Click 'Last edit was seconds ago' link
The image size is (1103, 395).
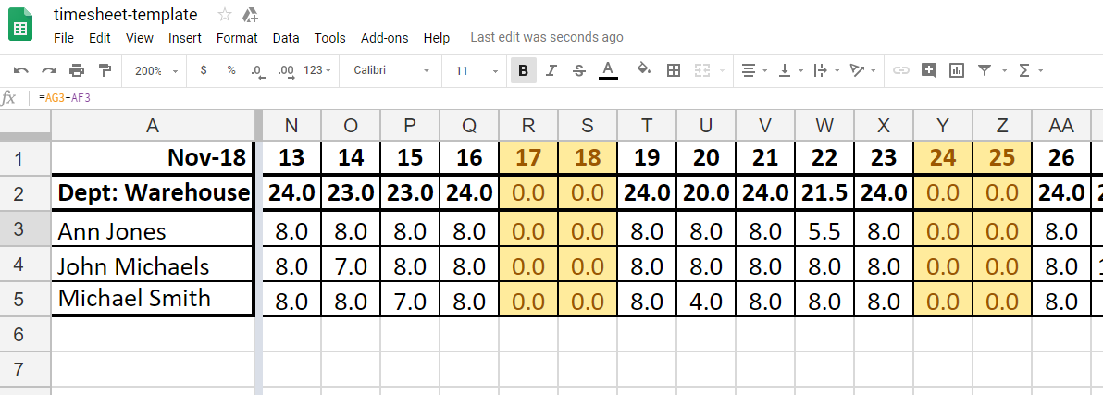(546, 38)
